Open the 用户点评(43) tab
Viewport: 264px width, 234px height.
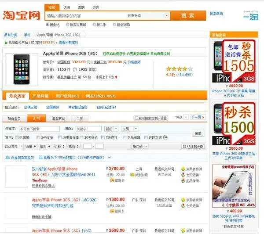(x=67, y=96)
